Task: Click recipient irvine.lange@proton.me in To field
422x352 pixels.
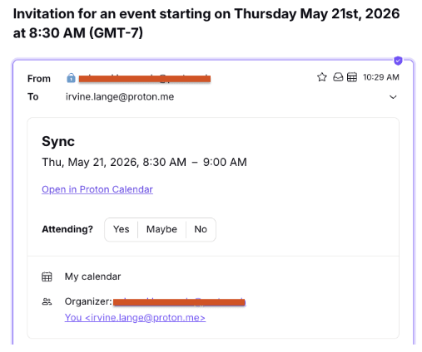Action: click(120, 97)
